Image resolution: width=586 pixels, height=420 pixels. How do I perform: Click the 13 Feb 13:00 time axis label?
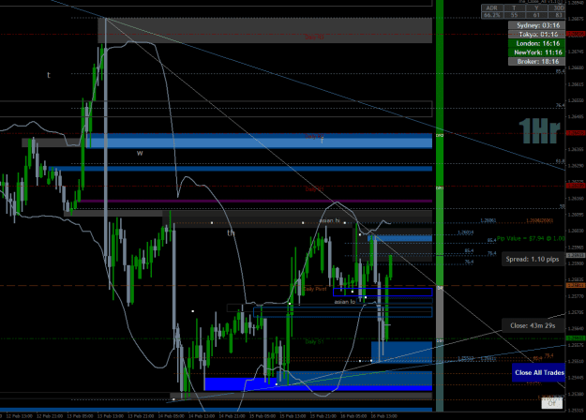click(111, 416)
